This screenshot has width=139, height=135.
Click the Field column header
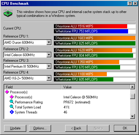click(33, 87)
